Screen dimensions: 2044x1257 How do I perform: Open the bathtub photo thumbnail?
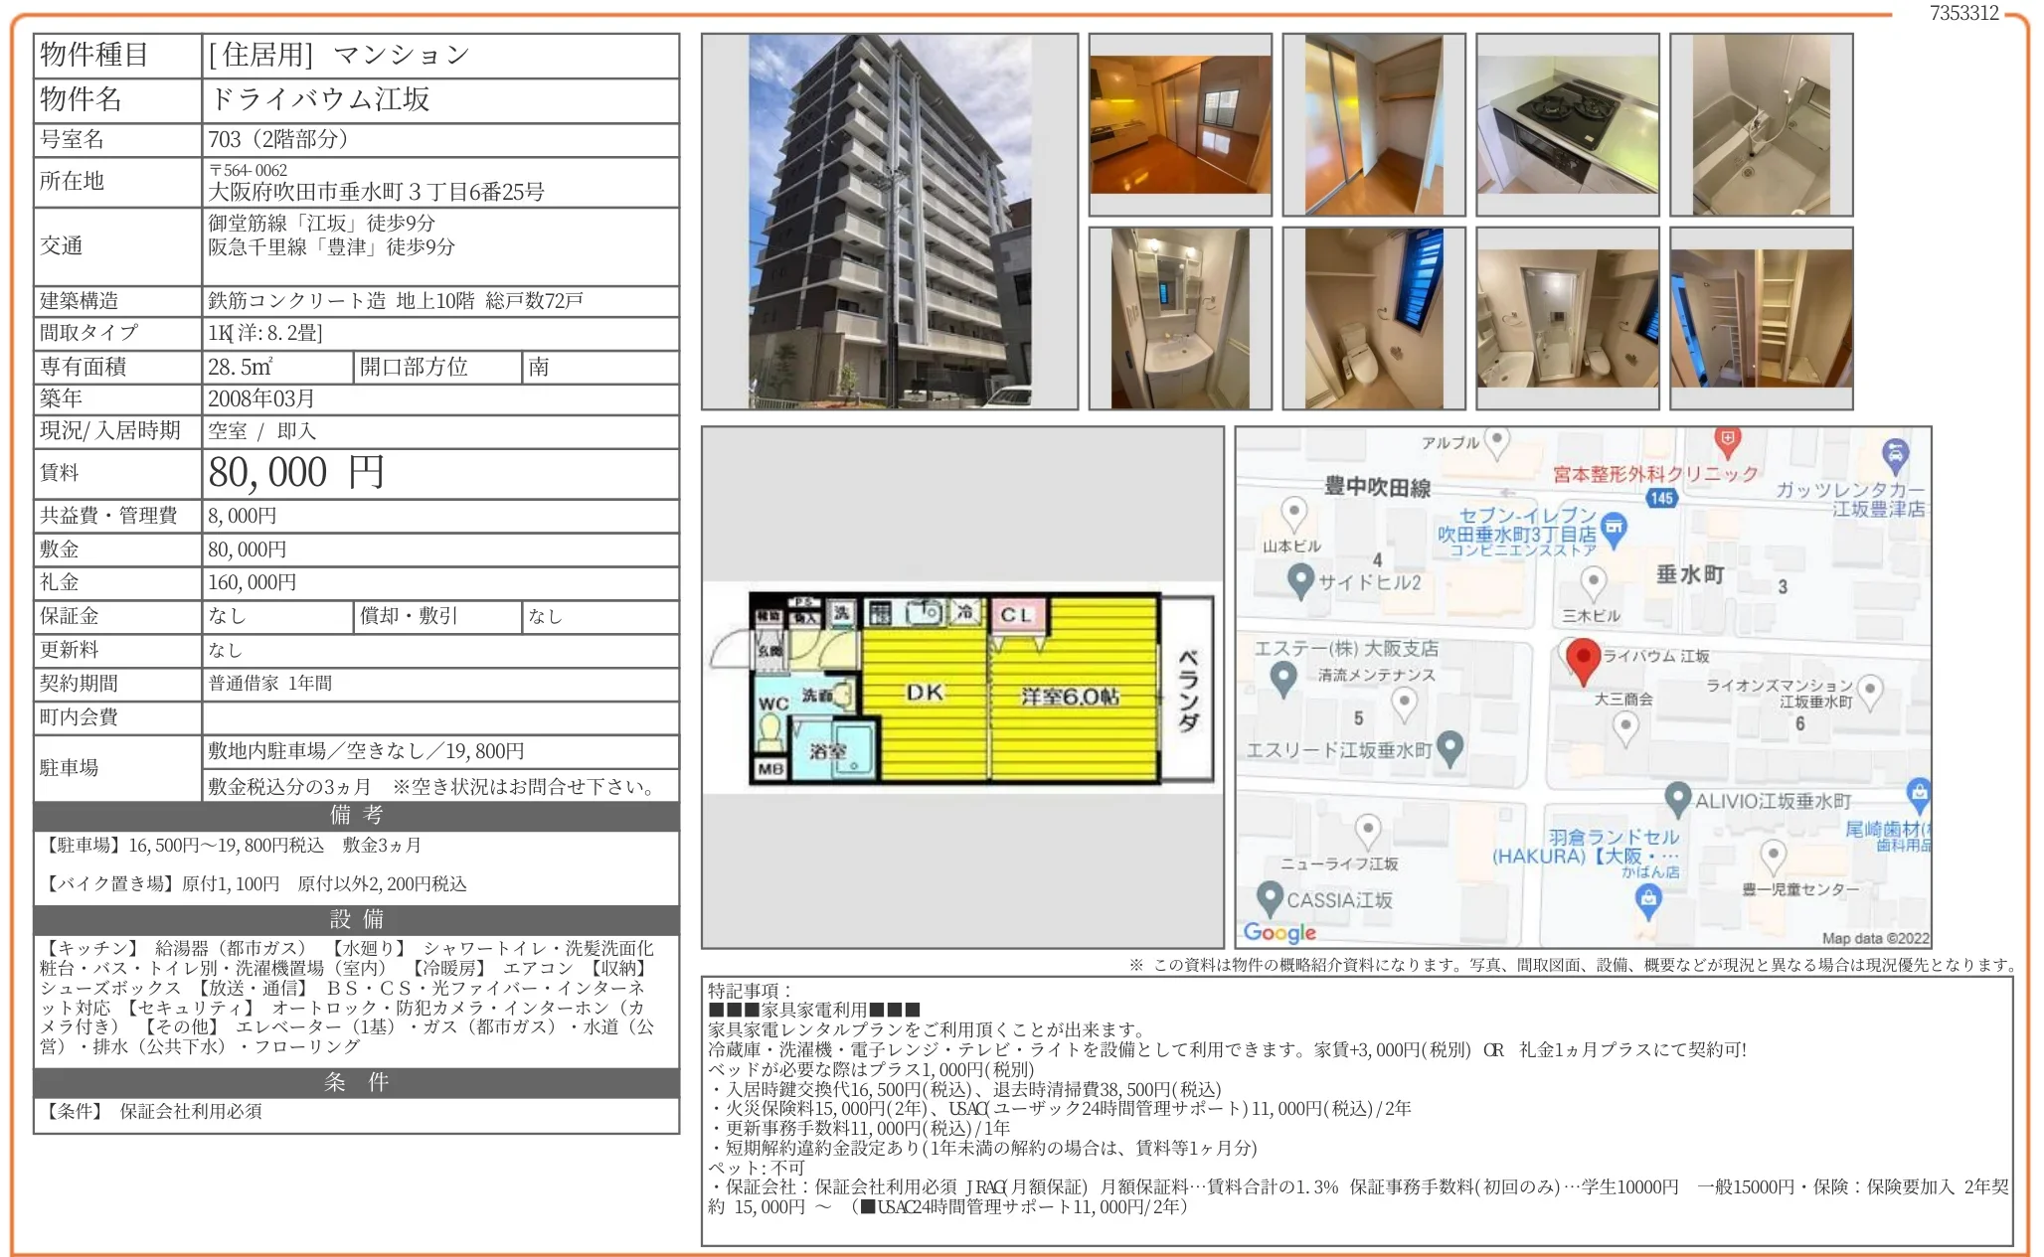coord(1761,124)
